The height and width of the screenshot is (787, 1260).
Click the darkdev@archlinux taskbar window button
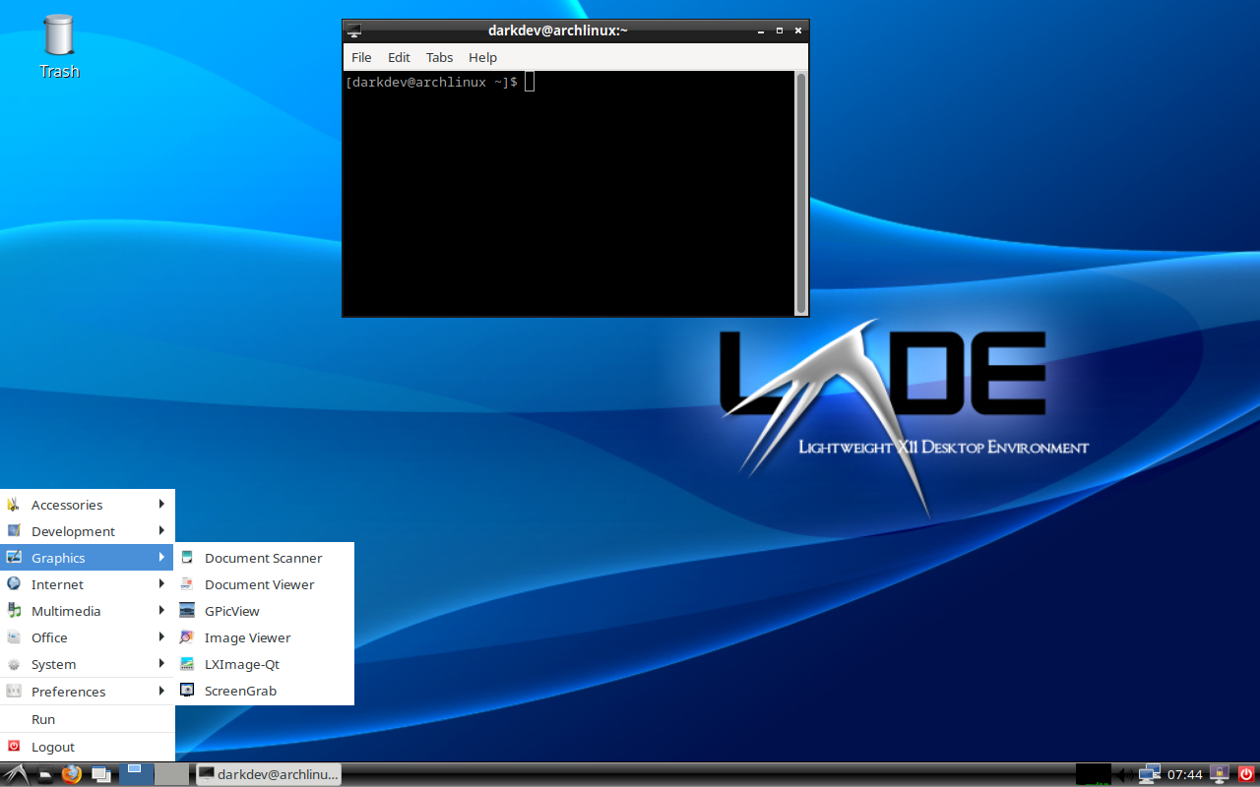pos(268,774)
